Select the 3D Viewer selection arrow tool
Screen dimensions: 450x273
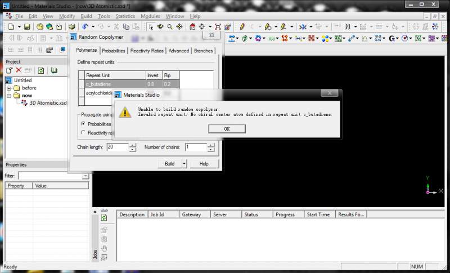pos(151,26)
